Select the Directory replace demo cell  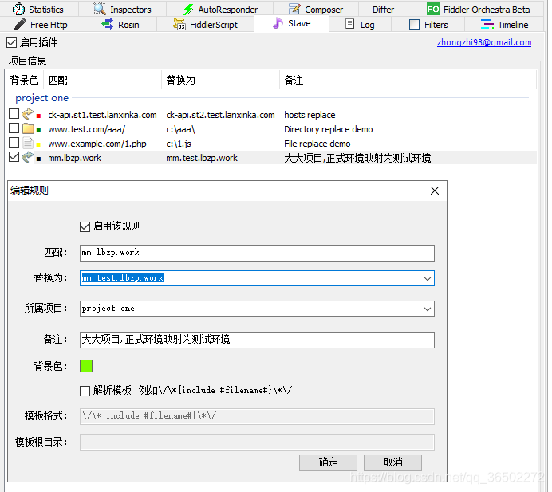pyautogui.click(x=328, y=129)
